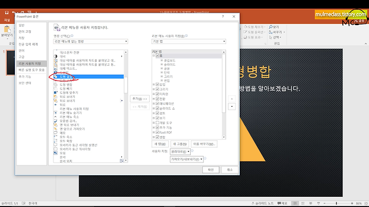Click the 추가(A) >> button
This screenshot has width=369, height=207.
(x=140, y=99)
